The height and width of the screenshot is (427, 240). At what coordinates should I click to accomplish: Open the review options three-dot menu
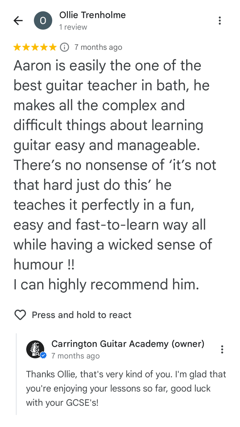[x=220, y=20]
